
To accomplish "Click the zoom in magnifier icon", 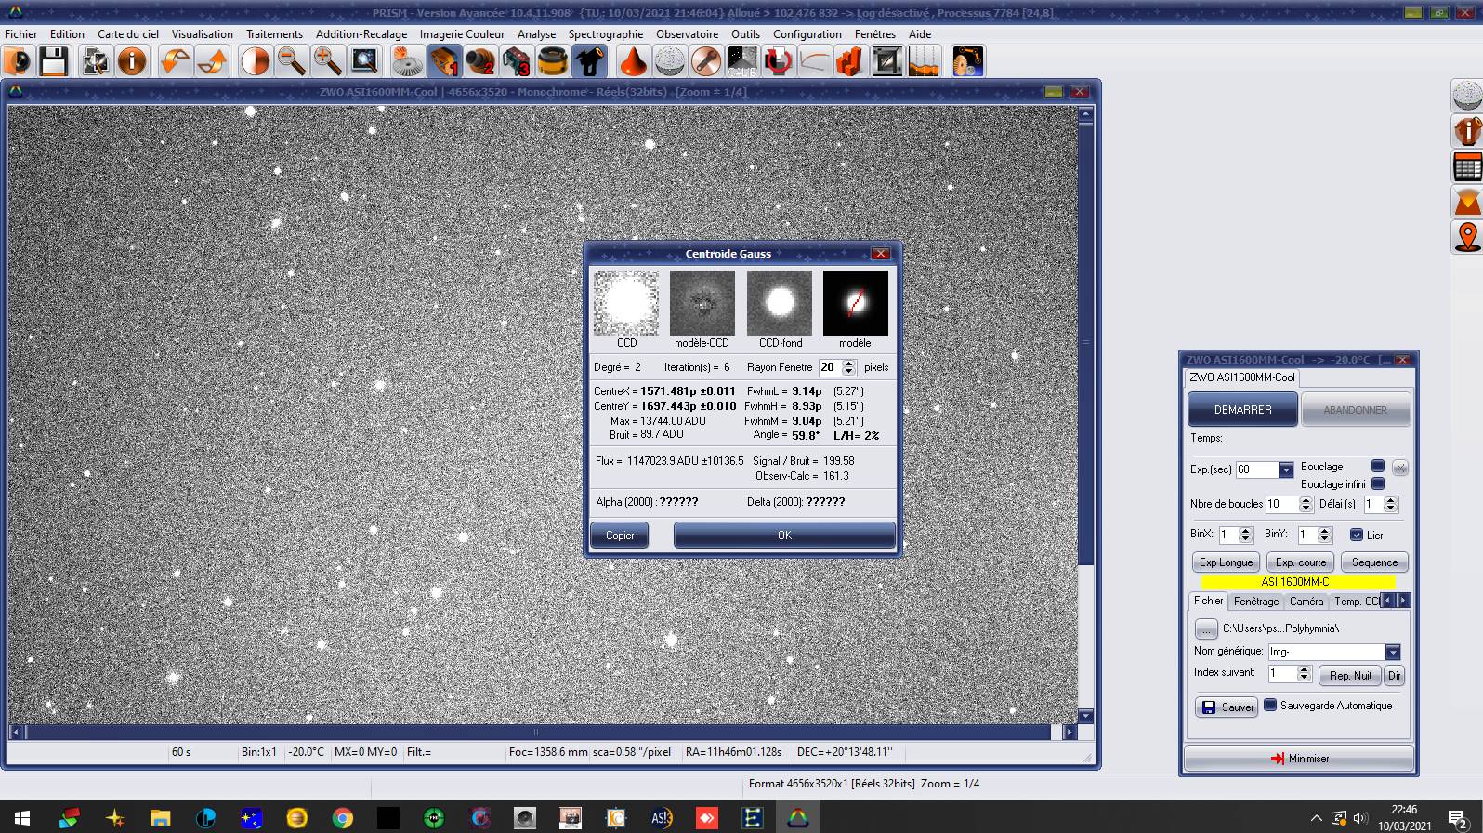I will [327, 61].
